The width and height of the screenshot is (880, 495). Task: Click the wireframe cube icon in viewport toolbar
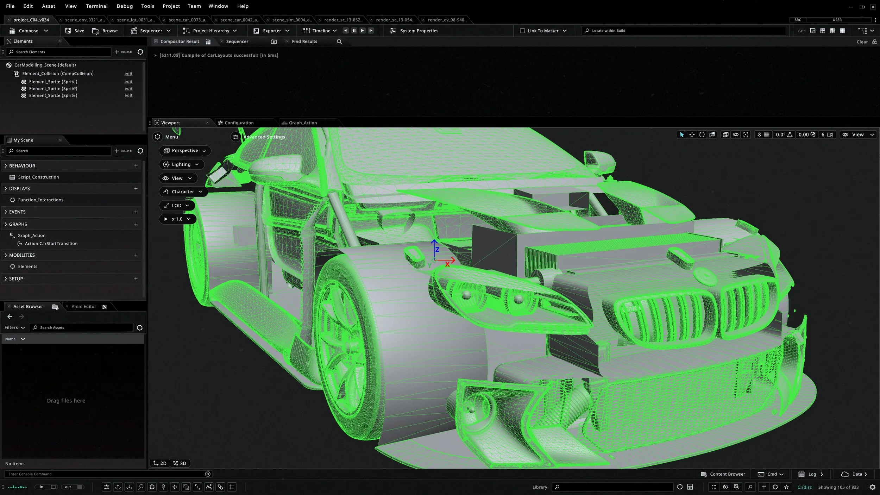coord(725,134)
